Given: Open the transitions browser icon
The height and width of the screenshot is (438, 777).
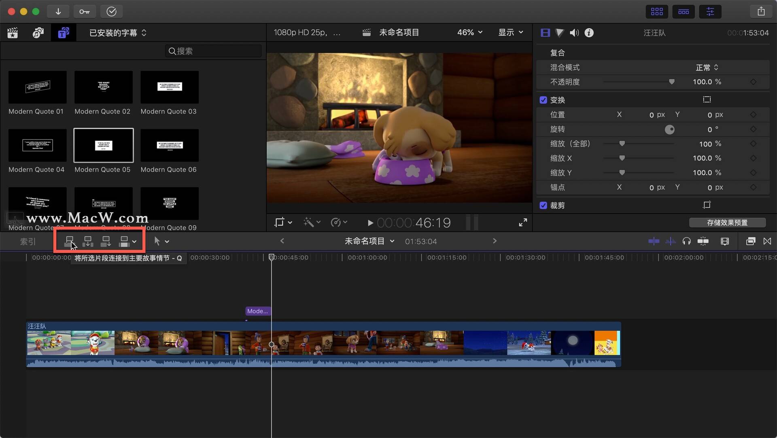Looking at the screenshot, I should [767, 241].
